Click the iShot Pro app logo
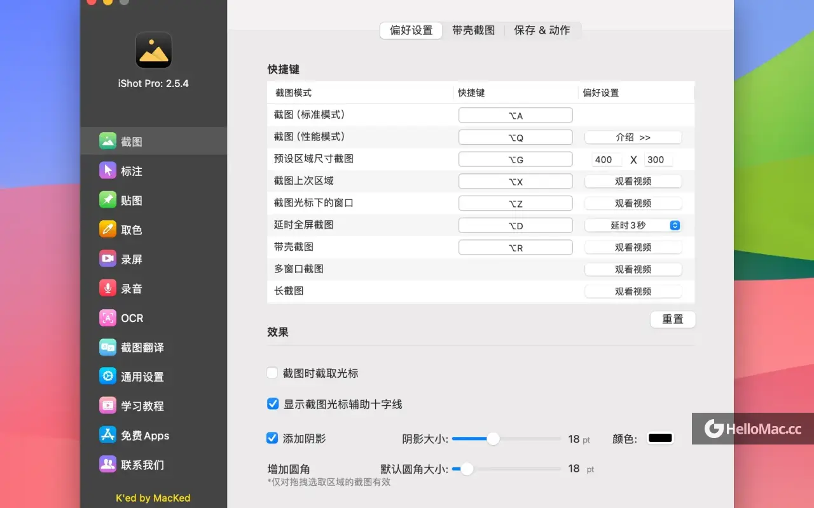This screenshot has height=508, width=814. pyautogui.click(x=153, y=50)
